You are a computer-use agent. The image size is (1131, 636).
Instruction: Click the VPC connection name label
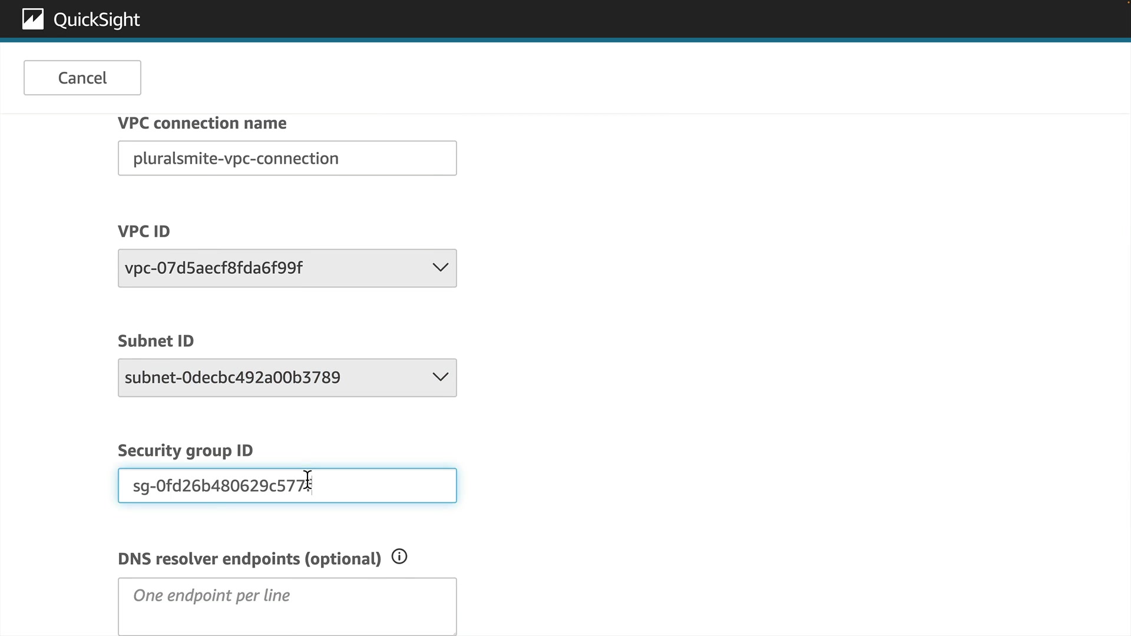(x=202, y=123)
